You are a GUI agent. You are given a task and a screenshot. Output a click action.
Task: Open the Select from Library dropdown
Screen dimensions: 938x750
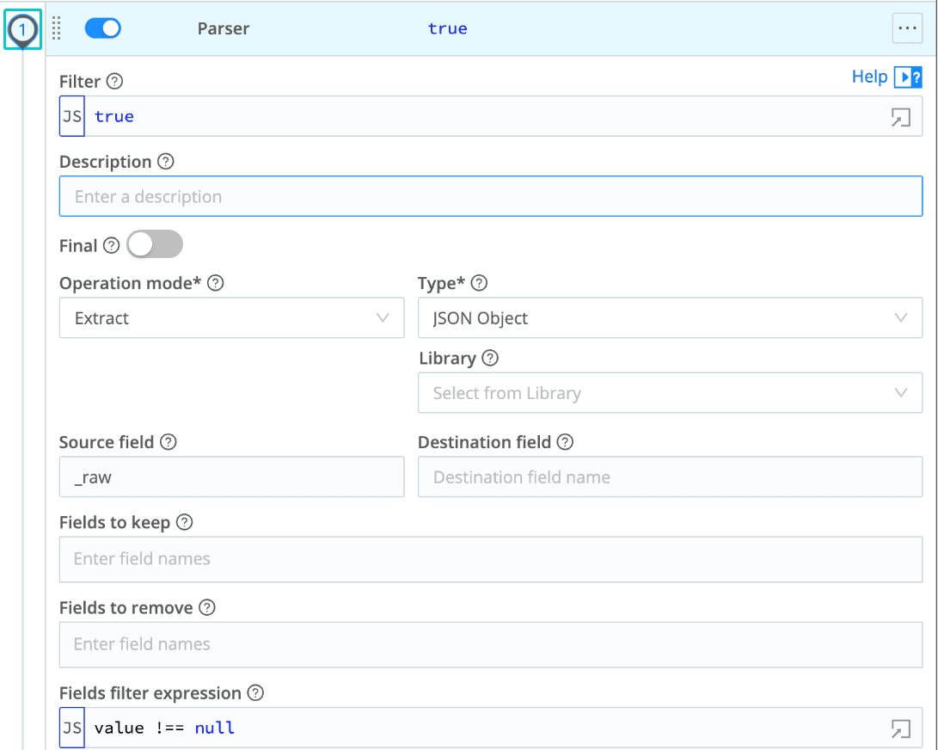click(x=669, y=393)
